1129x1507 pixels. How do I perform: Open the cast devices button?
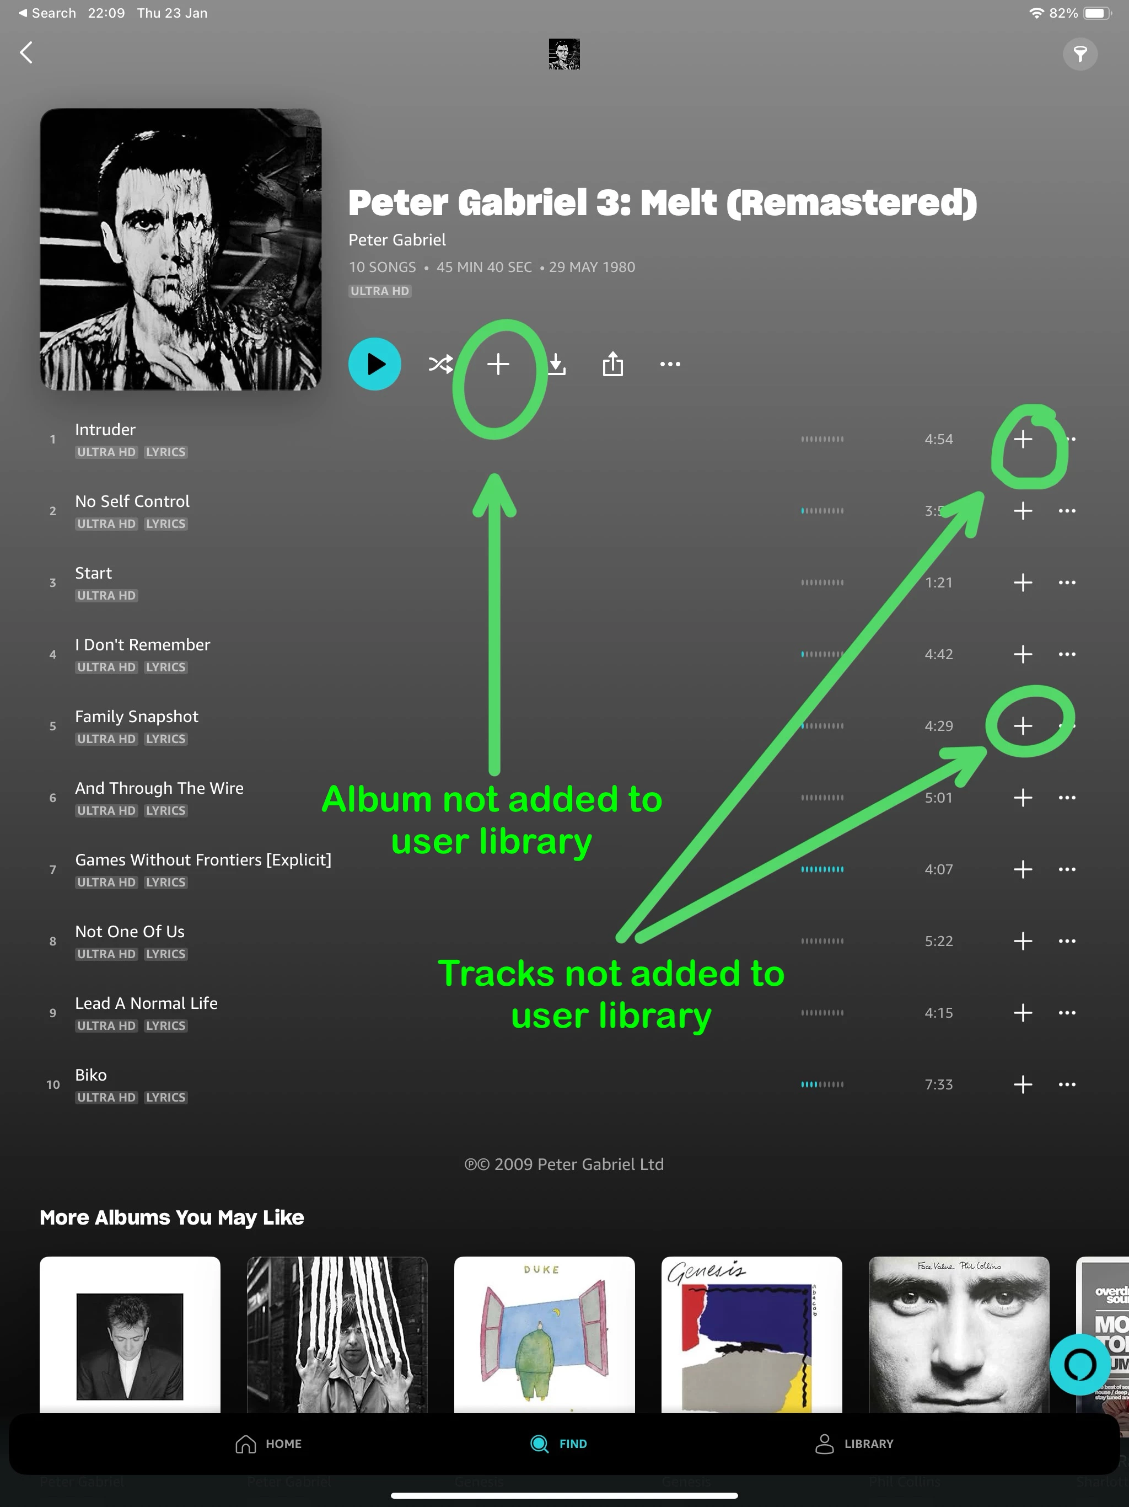coord(1080,54)
